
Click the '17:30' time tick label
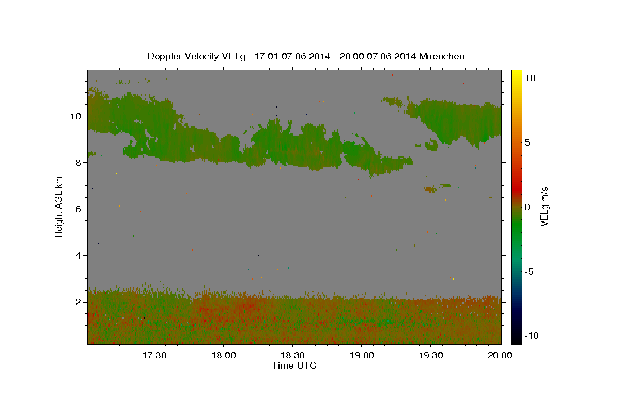pyautogui.click(x=154, y=355)
